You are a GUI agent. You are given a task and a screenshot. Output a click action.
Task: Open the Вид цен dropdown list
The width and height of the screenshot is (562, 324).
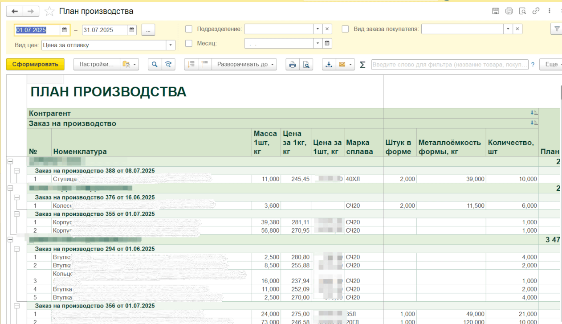point(171,45)
